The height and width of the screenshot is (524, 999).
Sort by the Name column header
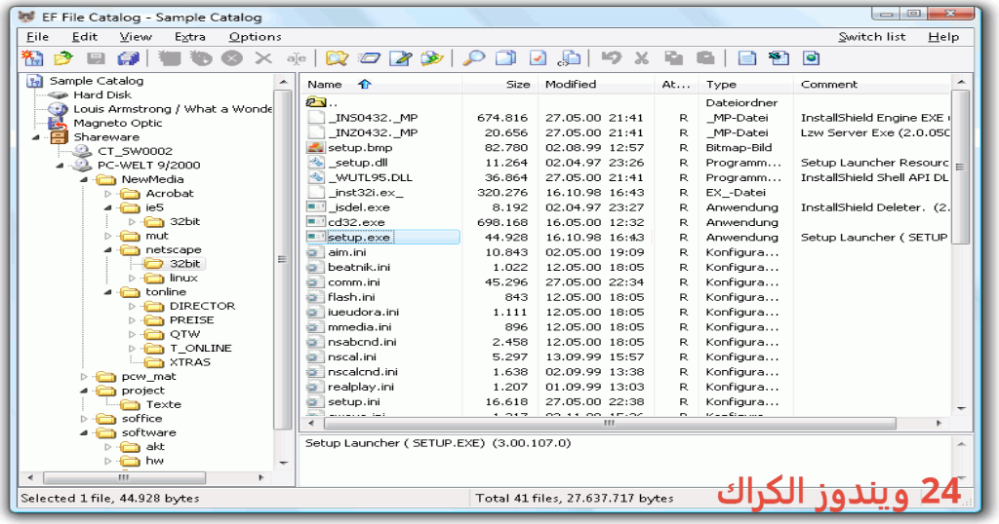[381, 84]
